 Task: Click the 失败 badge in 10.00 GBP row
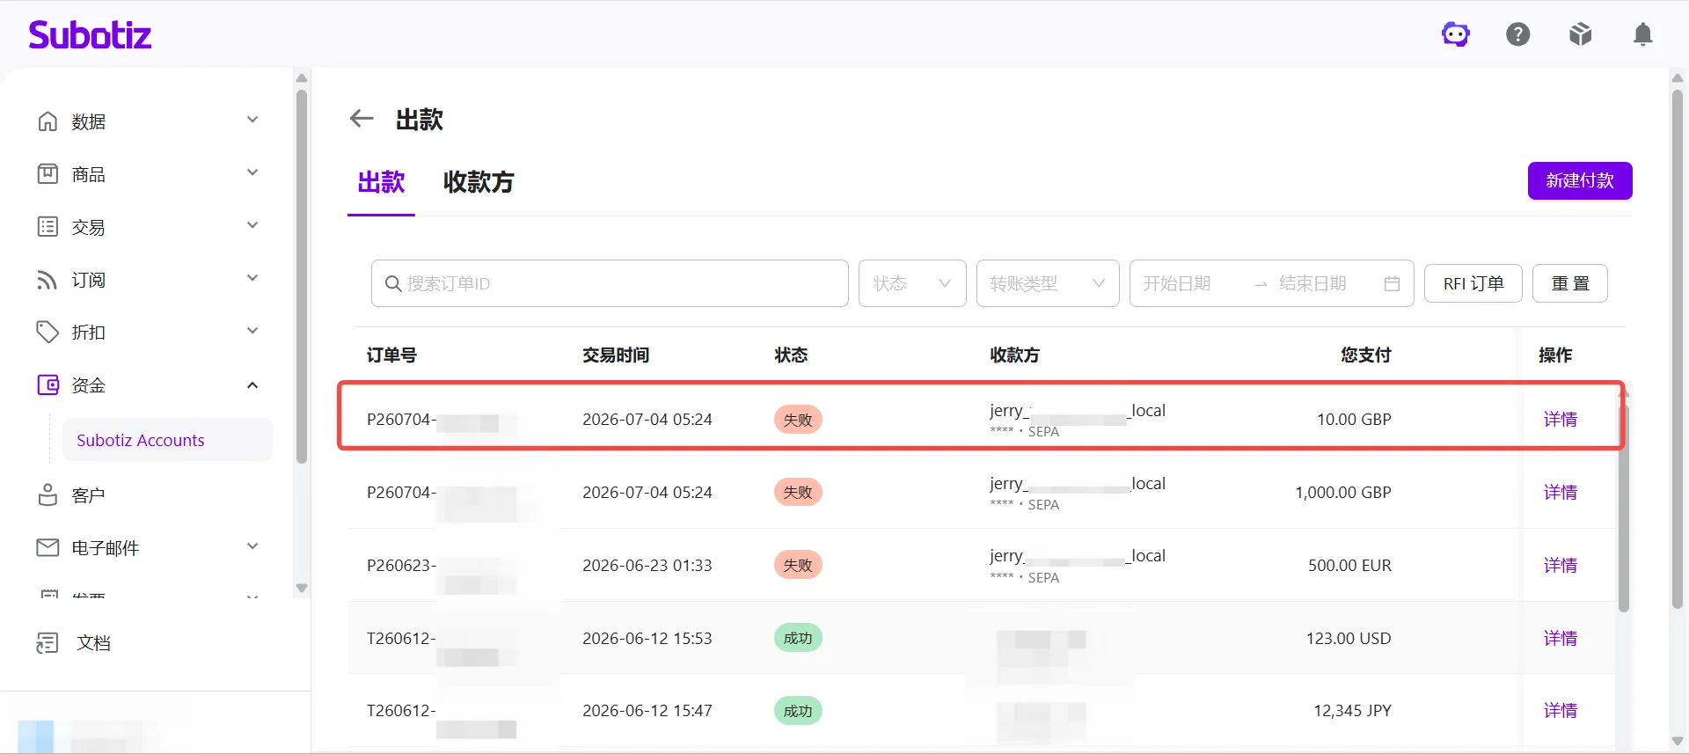tap(798, 420)
